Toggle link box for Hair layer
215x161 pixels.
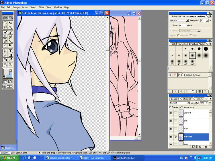tap(175, 129)
